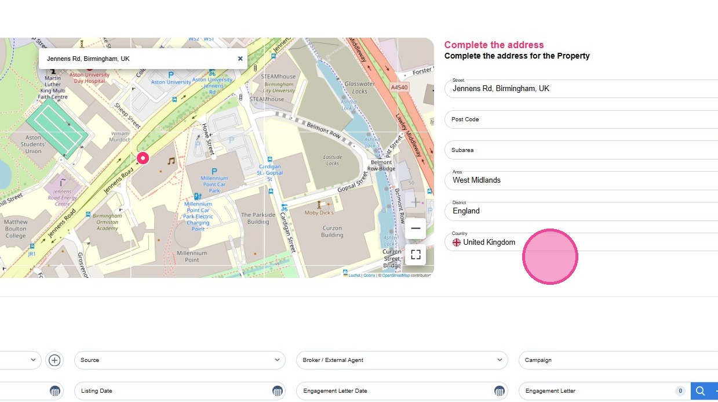Image resolution: width=718 pixels, height=402 pixels.
Task: Expand the dropdown chevron left of plus icon
Action: (33, 360)
